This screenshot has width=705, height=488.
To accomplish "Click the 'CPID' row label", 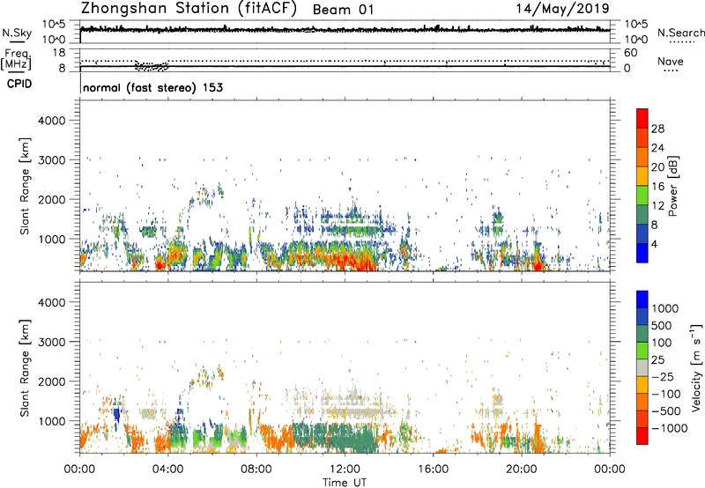I will [x=19, y=84].
